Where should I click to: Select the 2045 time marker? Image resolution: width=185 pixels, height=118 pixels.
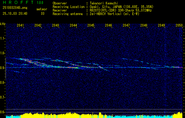pyautogui.click(x=91, y=25)
